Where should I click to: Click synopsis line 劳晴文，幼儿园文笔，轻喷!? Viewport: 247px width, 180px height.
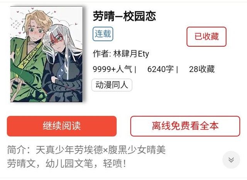tap(66, 163)
